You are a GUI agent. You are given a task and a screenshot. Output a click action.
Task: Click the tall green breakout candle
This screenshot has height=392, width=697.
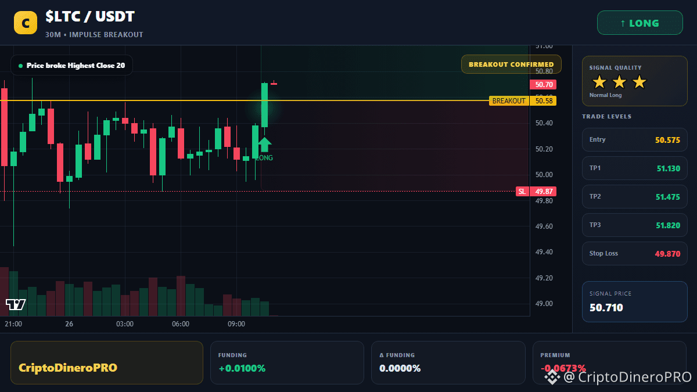[264, 106]
